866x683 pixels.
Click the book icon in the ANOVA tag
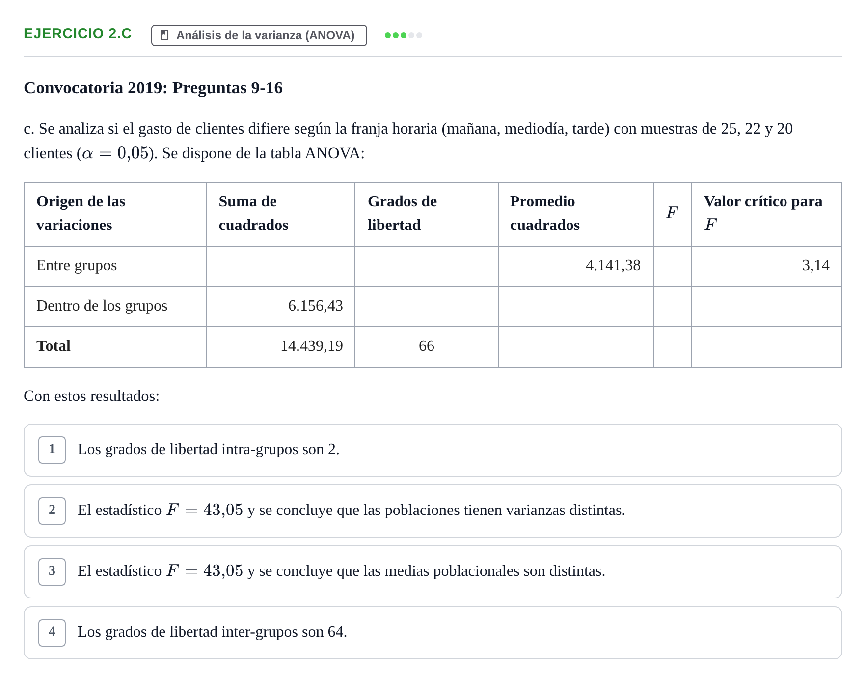(x=164, y=35)
